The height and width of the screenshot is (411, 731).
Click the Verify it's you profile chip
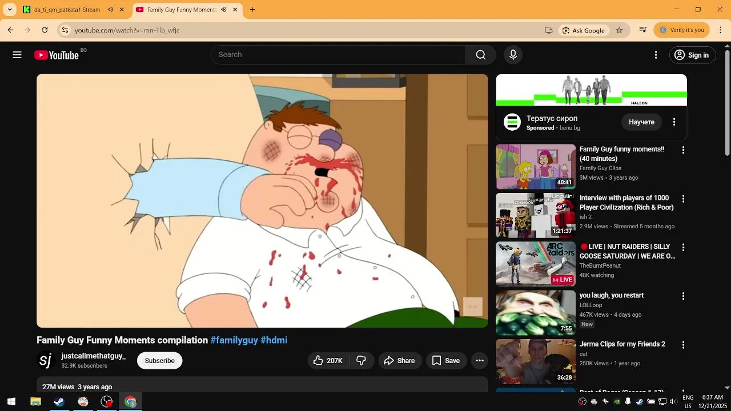(681, 30)
